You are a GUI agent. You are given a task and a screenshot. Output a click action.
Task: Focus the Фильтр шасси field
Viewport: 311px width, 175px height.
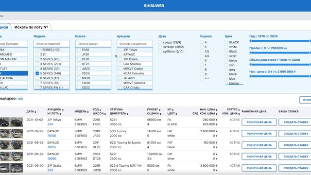tap(93, 44)
